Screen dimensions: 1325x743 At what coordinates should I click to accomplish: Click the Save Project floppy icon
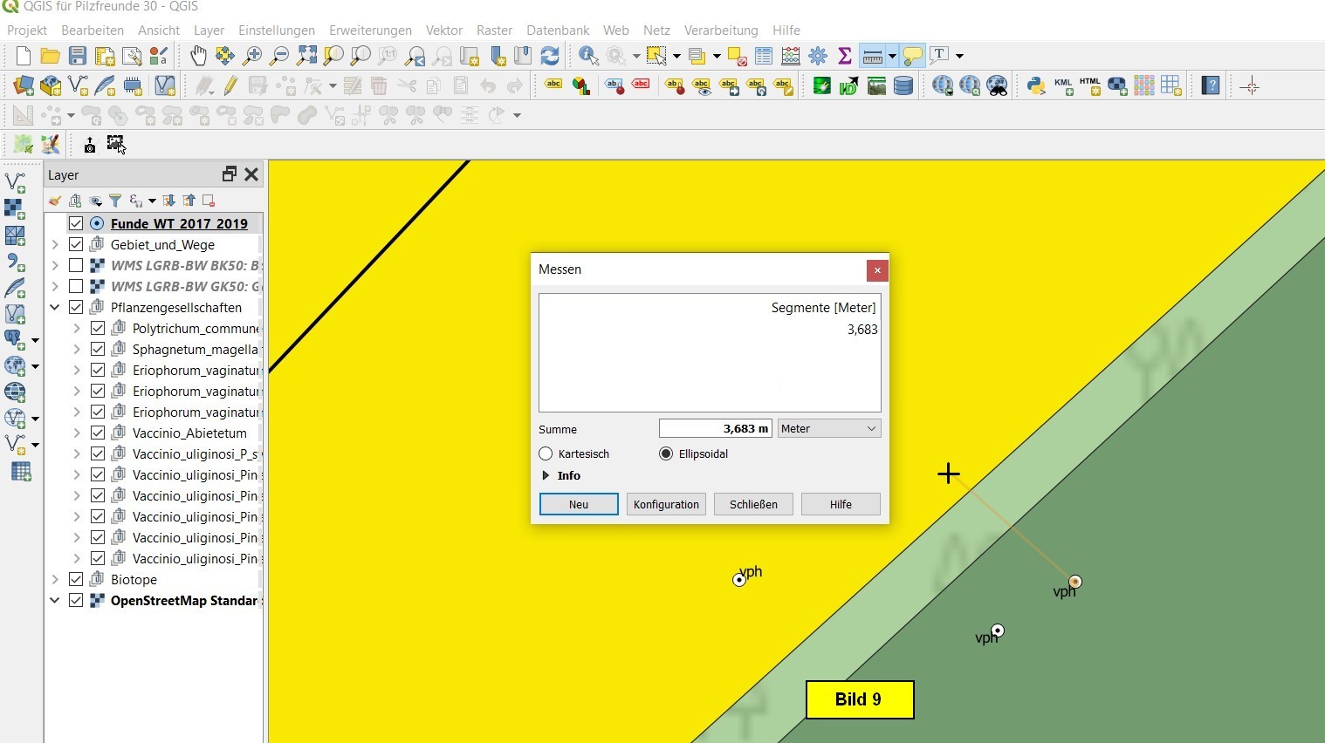tap(78, 56)
